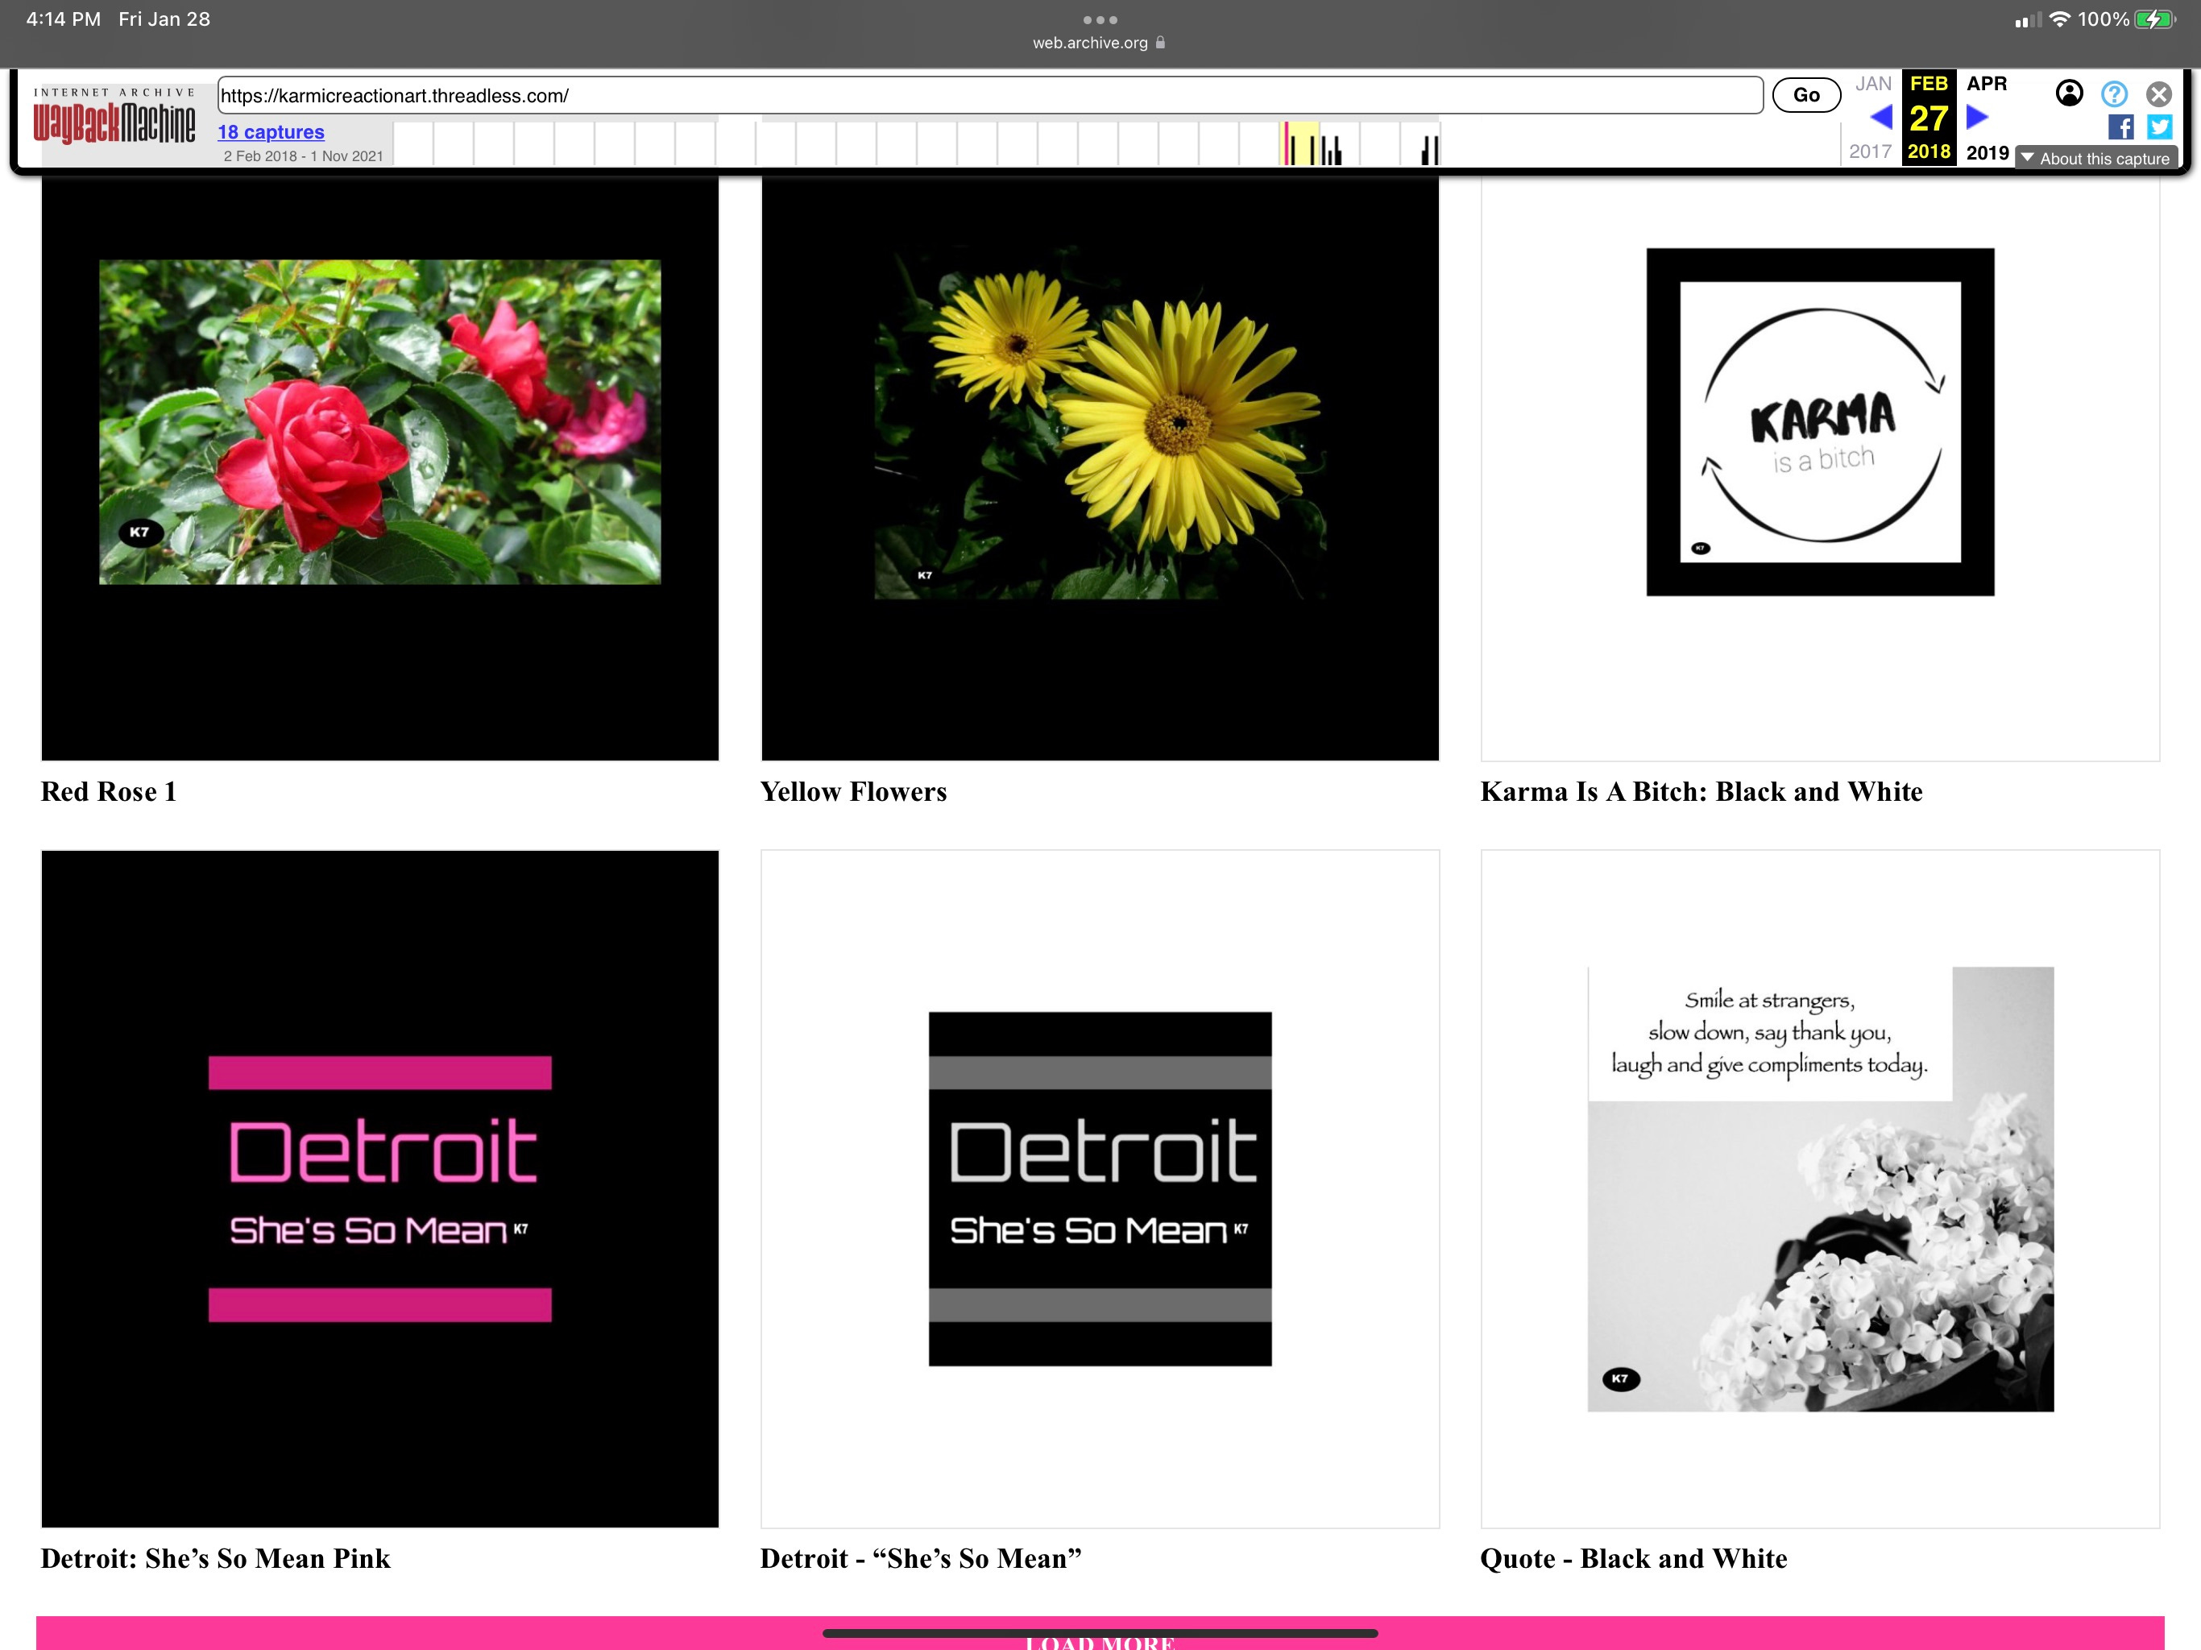Go to next capture arrow
Image resolution: width=2201 pixels, height=1650 pixels.
(1977, 118)
